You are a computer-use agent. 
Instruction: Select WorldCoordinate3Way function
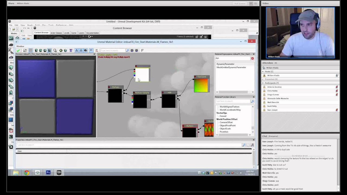230,110
